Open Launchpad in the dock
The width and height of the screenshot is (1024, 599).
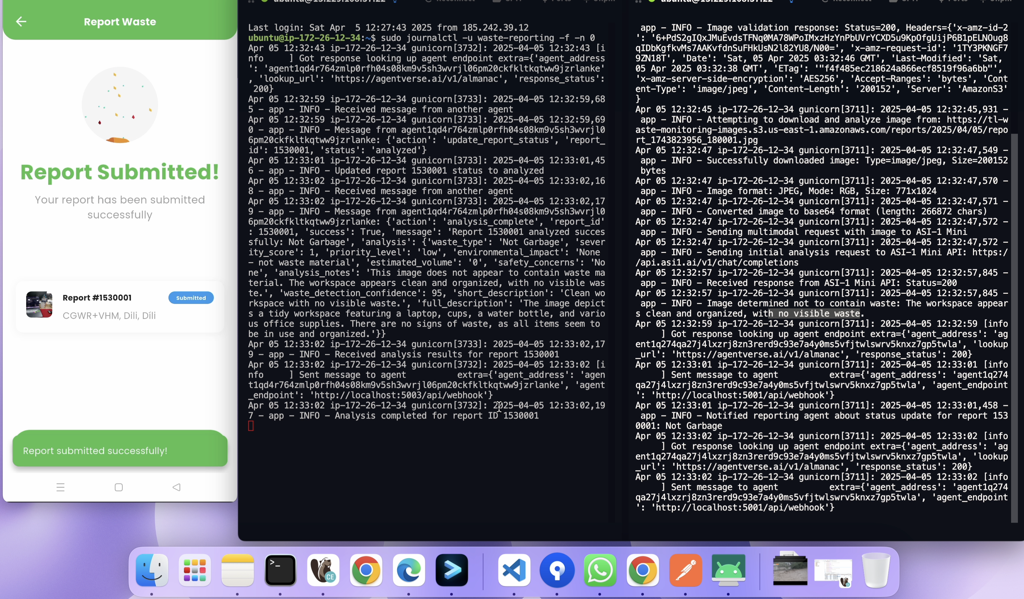tap(195, 570)
